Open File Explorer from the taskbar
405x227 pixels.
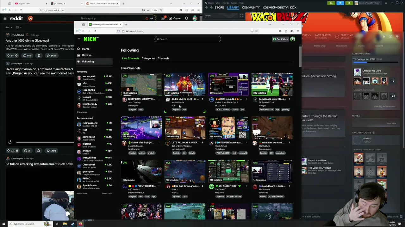[65, 224]
